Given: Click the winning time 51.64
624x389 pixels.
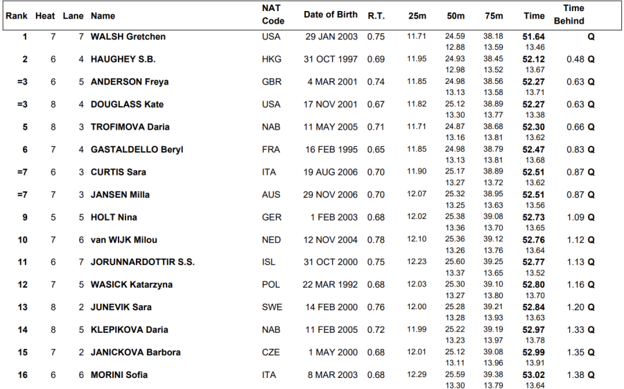Looking at the screenshot, I should (x=533, y=37).
